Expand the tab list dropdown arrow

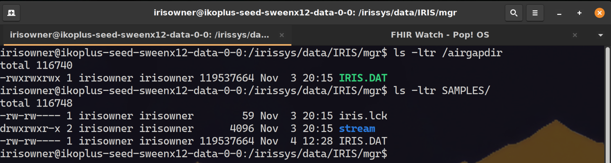point(600,35)
